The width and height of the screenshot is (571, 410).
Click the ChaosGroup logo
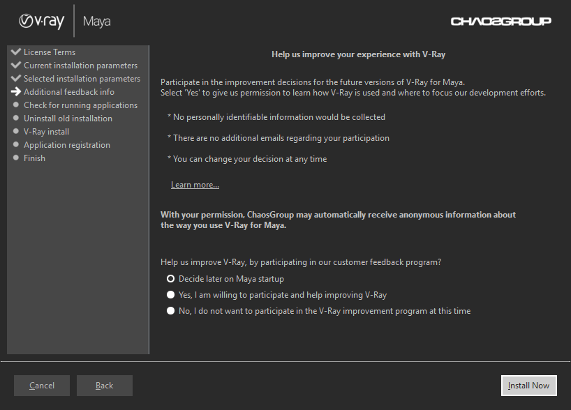pyautogui.click(x=500, y=22)
